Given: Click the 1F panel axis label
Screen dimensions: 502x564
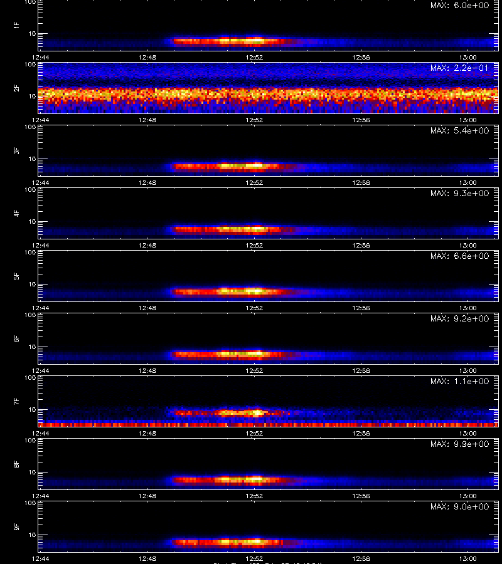Looking at the screenshot, I should pos(16,25).
